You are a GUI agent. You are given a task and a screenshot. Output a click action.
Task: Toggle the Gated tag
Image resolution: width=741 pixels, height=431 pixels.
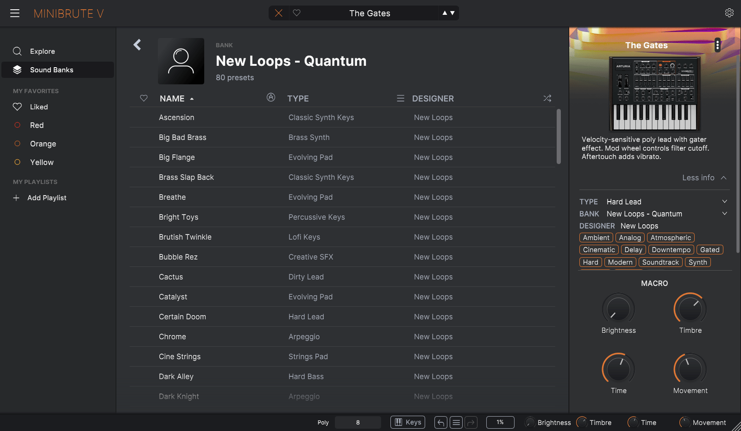[710, 250]
